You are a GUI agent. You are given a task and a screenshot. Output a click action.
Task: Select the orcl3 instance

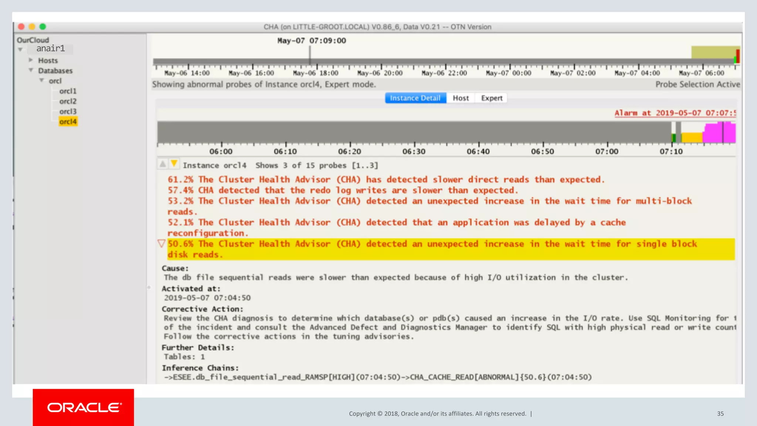point(68,111)
